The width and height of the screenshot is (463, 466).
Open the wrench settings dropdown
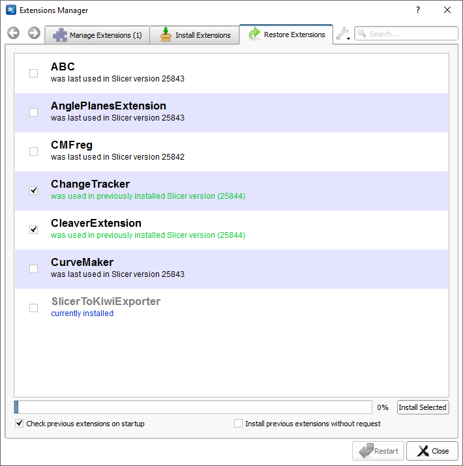(x=342, y=35)
